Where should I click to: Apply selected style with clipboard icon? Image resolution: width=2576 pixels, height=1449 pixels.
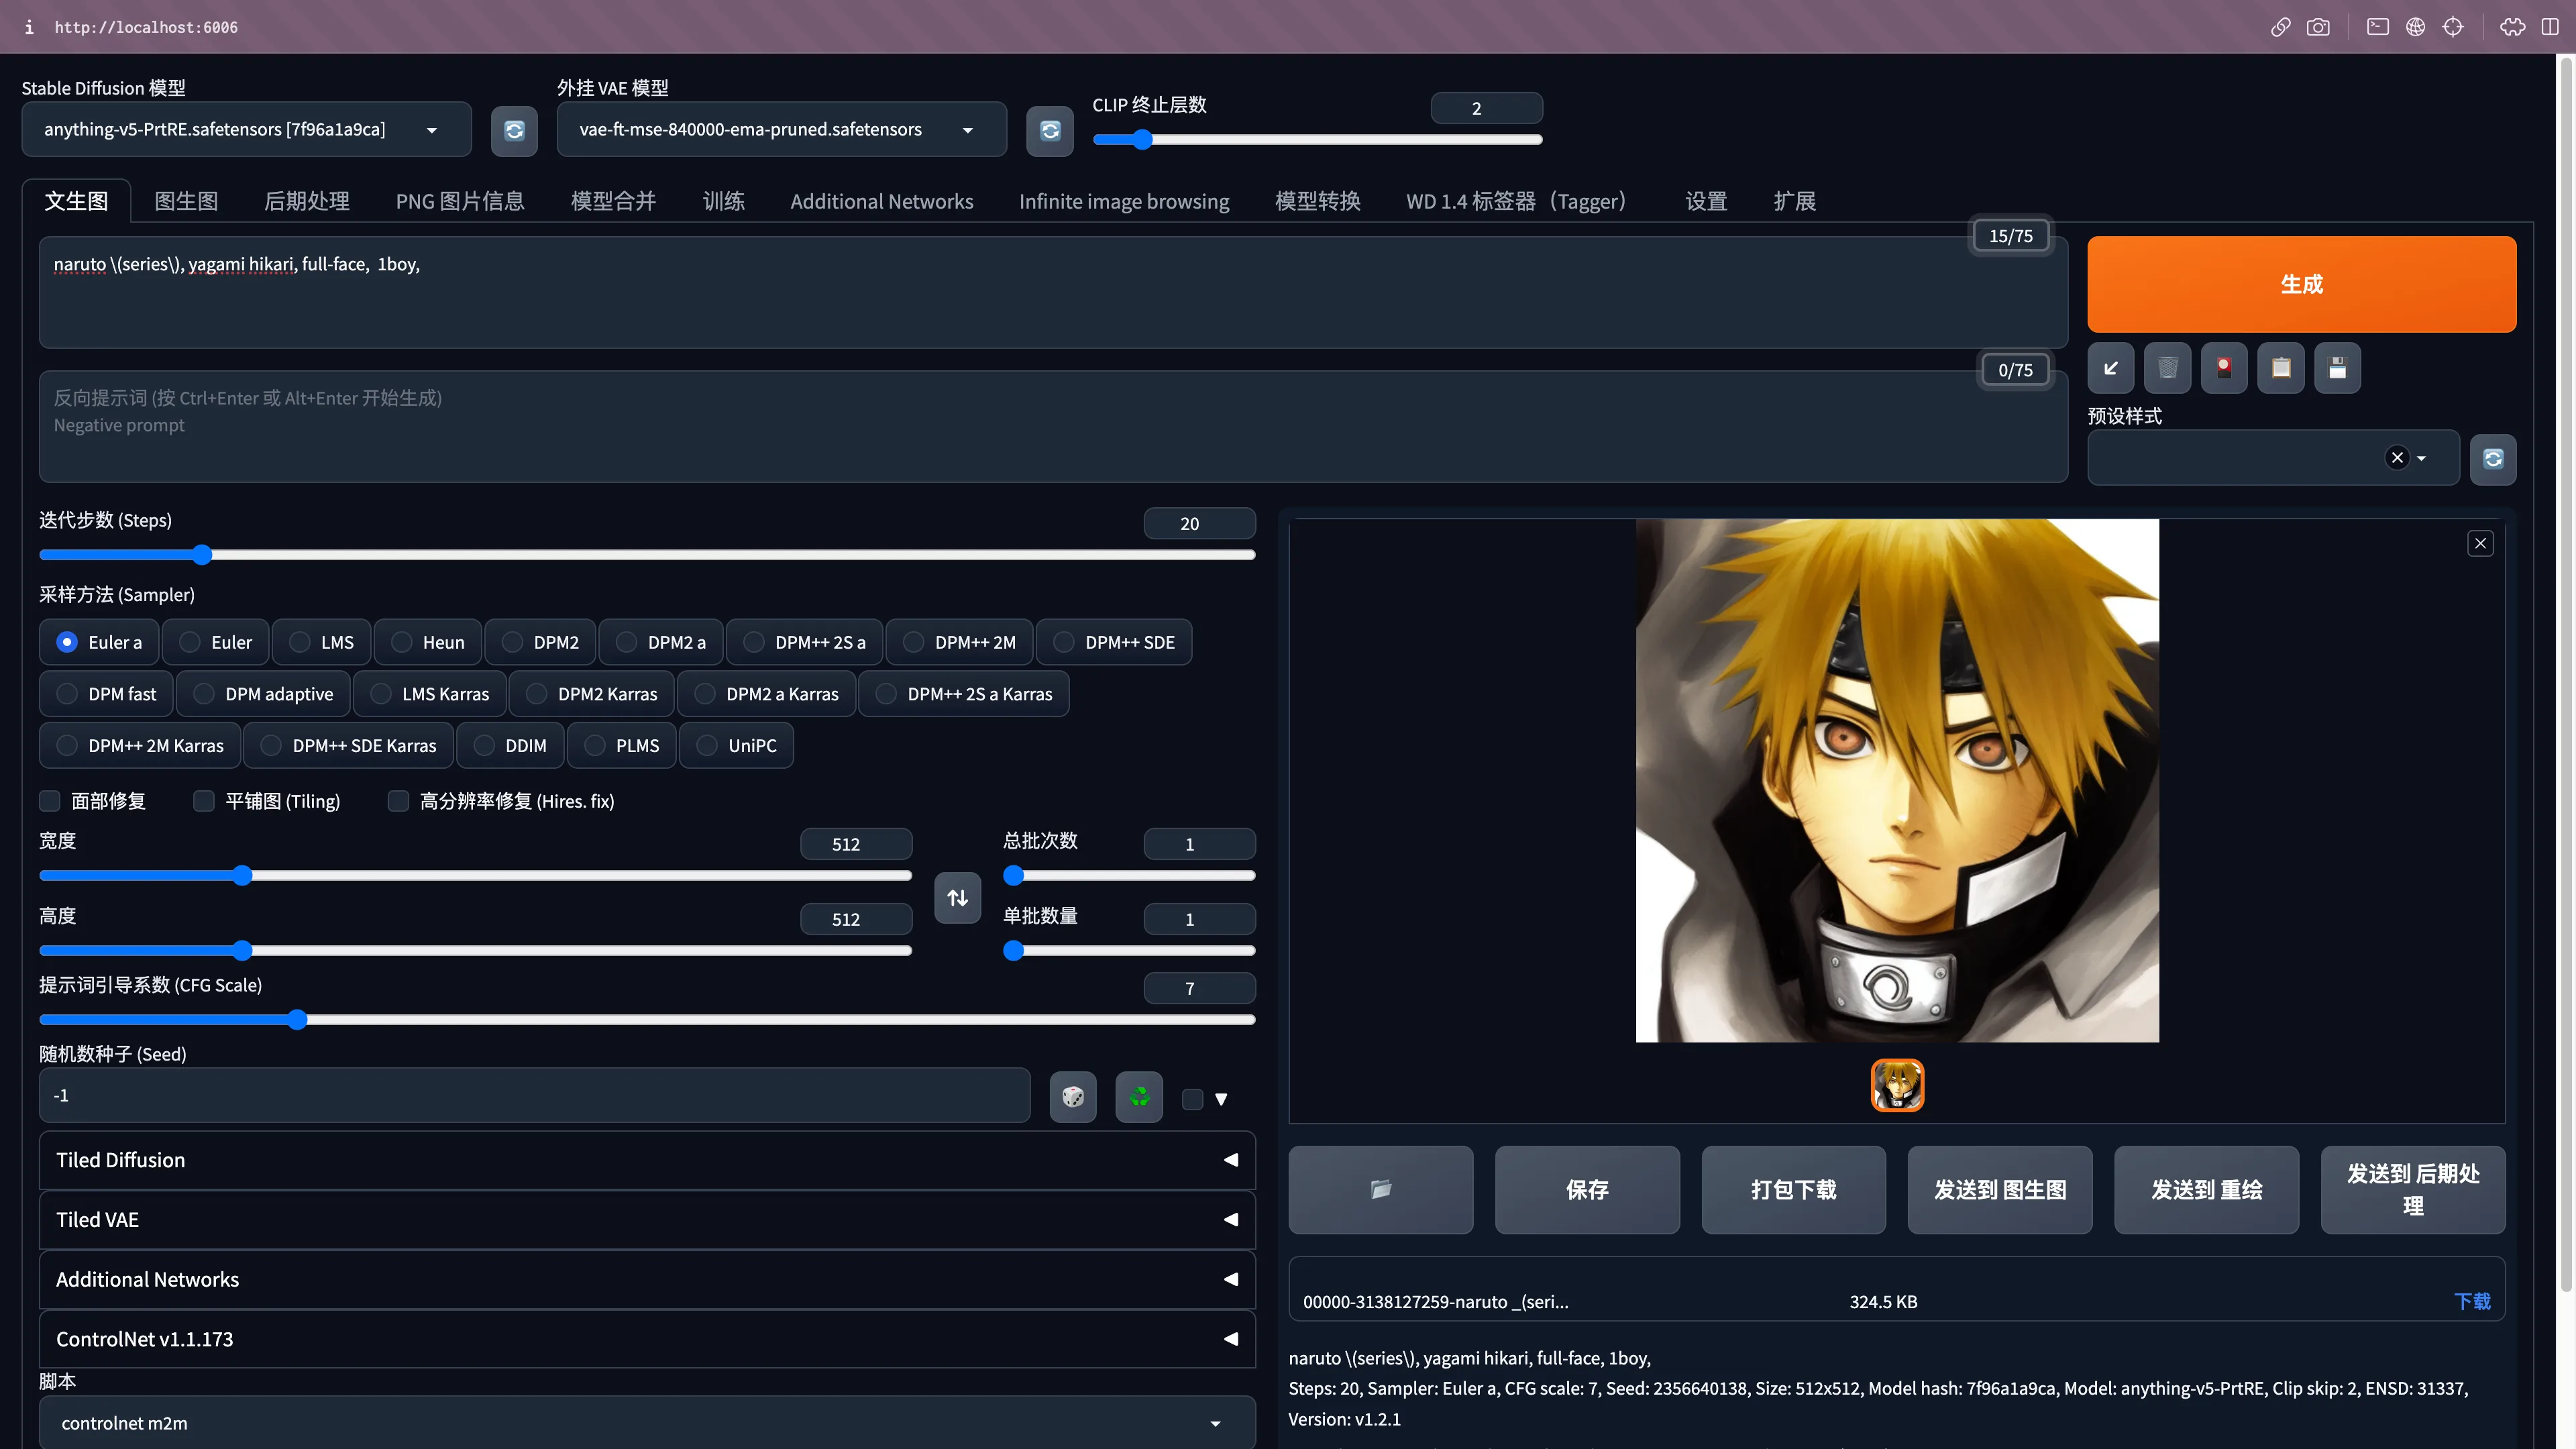(2281, 368)
